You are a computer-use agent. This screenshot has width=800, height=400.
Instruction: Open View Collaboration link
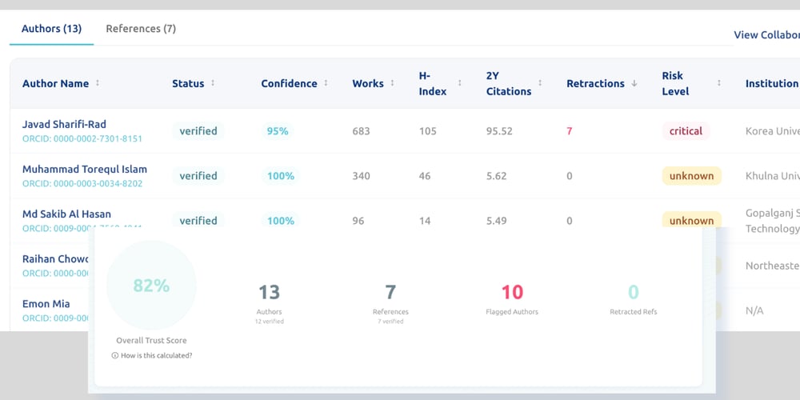click(x=766, y=34)
